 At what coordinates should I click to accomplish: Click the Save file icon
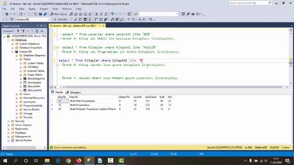(x=40, y=14)
